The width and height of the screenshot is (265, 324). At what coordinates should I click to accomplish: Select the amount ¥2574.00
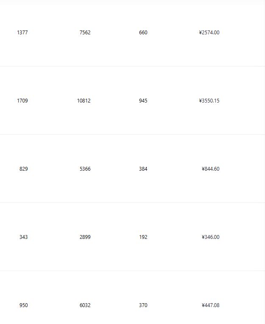[209, 33]
